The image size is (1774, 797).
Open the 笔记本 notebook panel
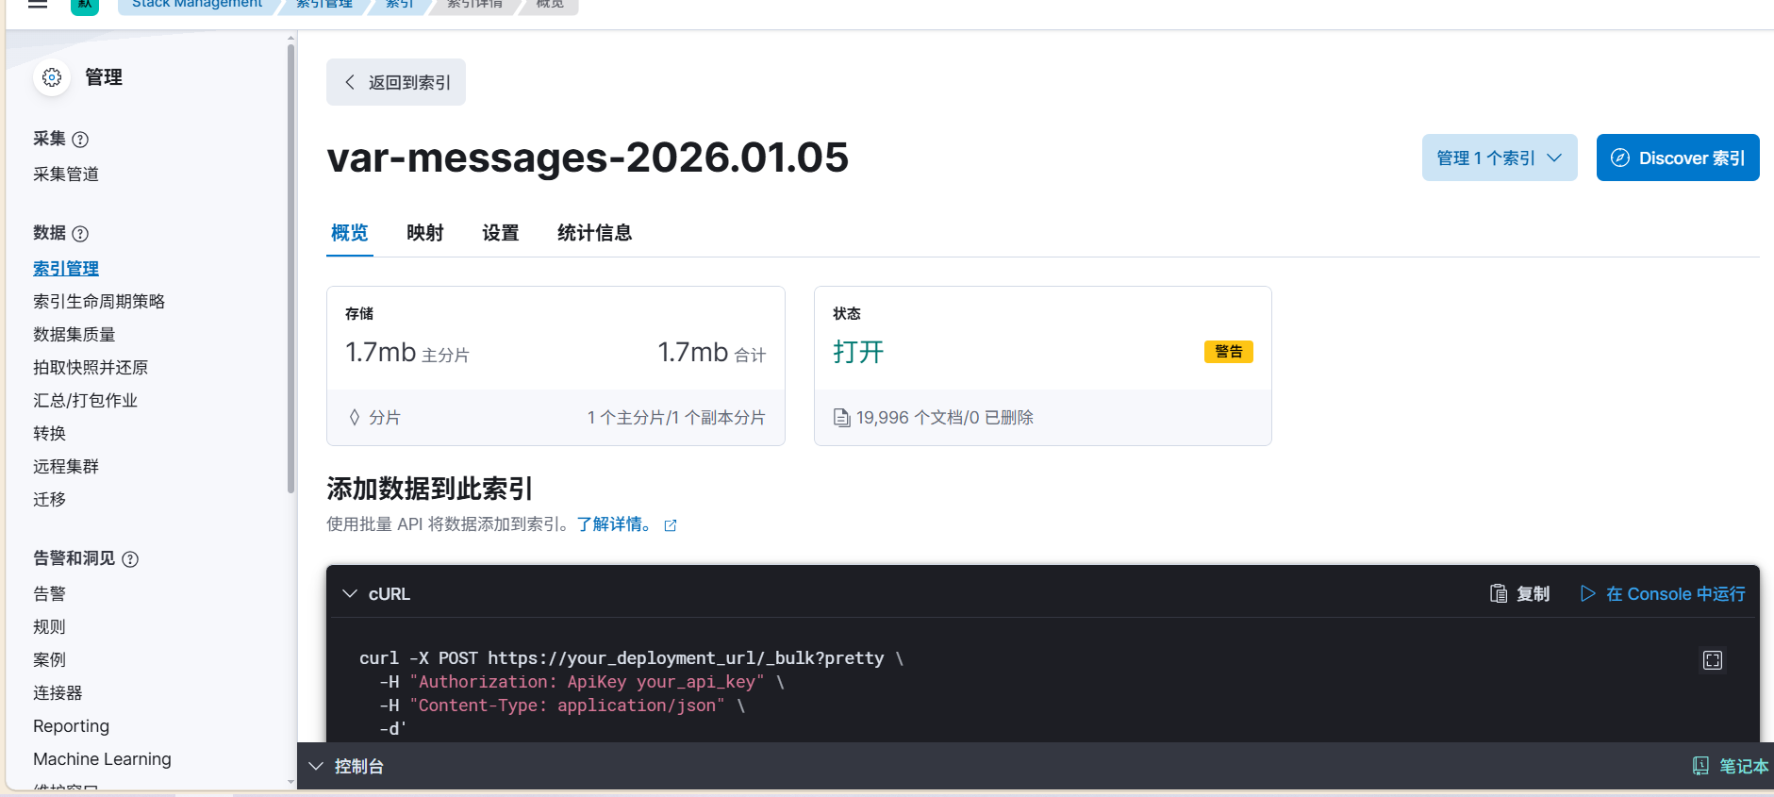[x=1730, y=766]
